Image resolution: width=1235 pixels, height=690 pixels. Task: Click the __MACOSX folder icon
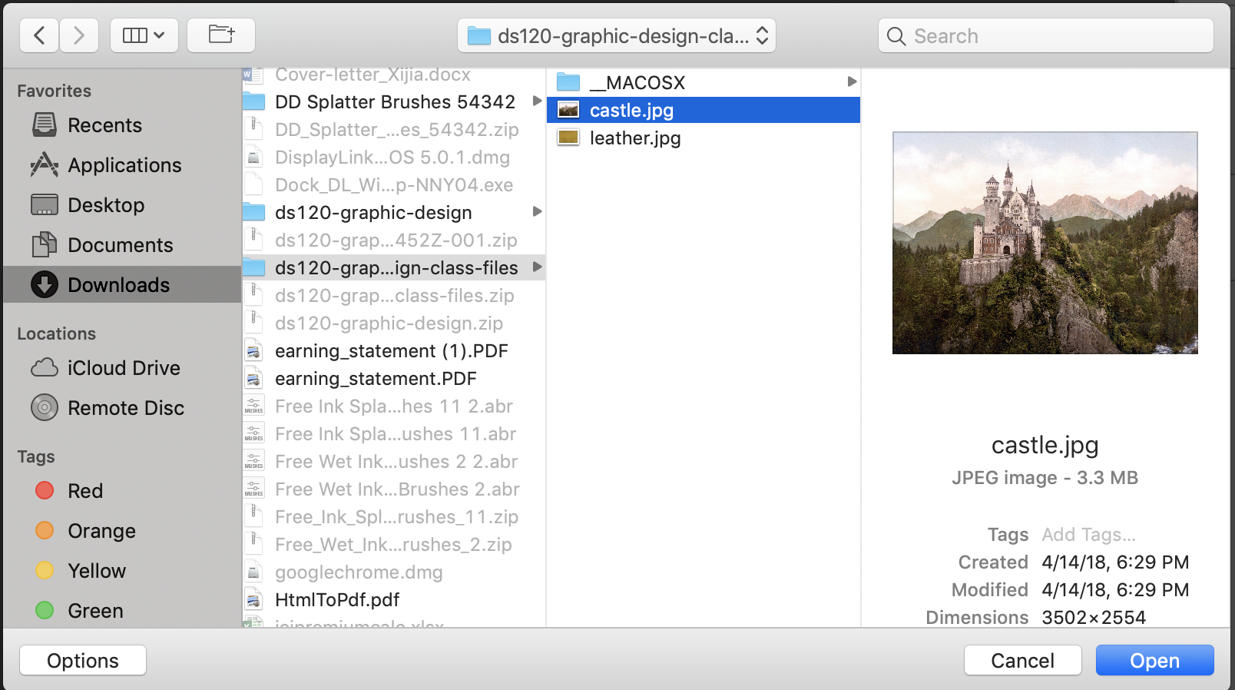tap(568, 82)
